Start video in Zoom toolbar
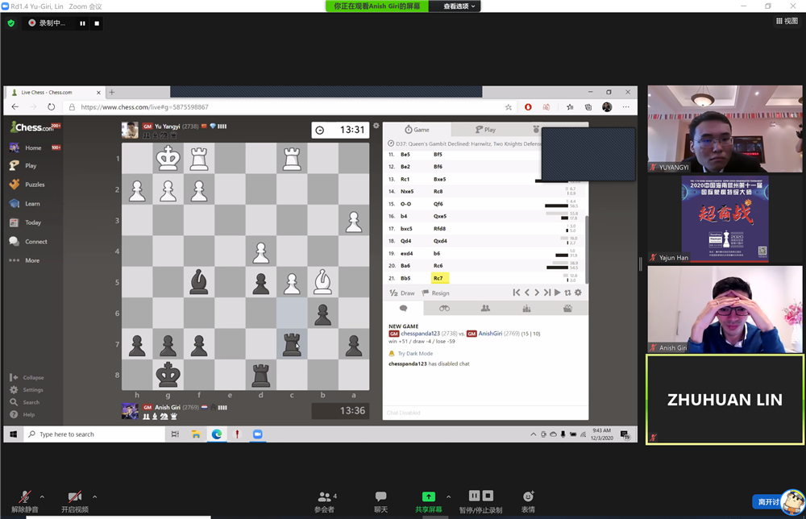The image size is (806, 519). [75, 501]
